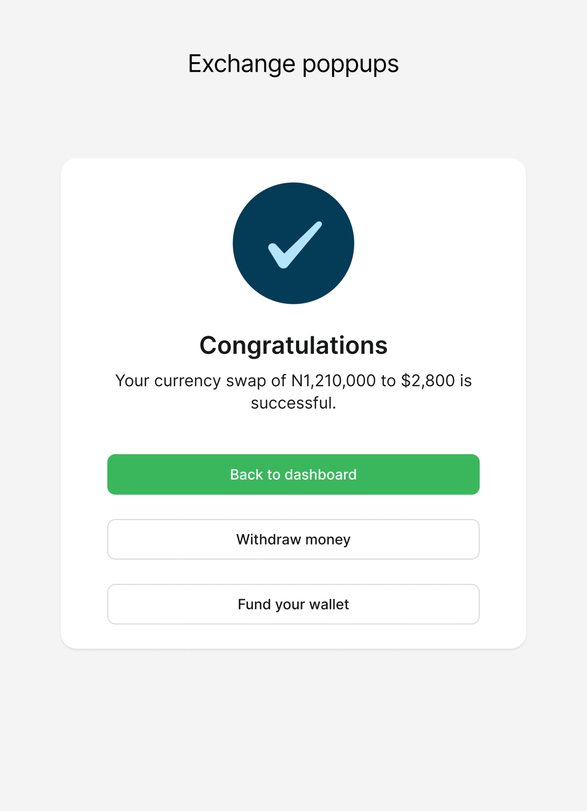Click the Congratulations heading

coord(293,345)
